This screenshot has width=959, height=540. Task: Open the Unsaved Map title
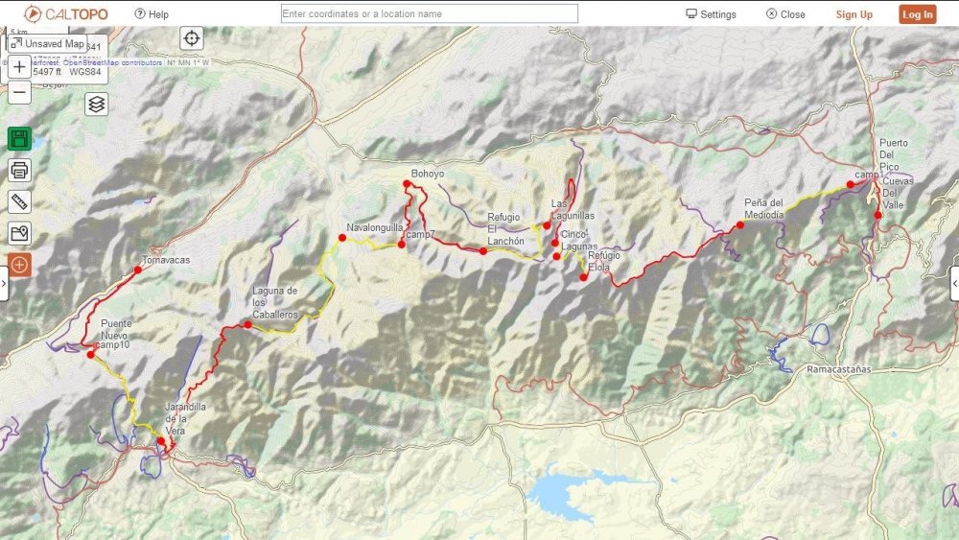[48, 43]
